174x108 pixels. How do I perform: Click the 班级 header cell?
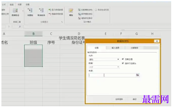tap(33, 42)
